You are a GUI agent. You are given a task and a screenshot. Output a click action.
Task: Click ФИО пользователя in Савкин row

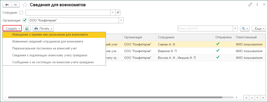coord(249,44)
